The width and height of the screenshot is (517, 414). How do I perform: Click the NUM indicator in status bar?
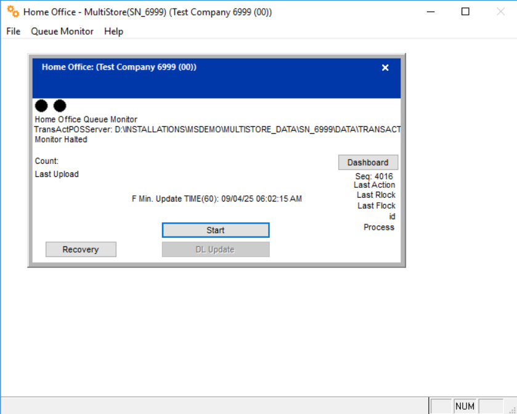coord(465,406)
